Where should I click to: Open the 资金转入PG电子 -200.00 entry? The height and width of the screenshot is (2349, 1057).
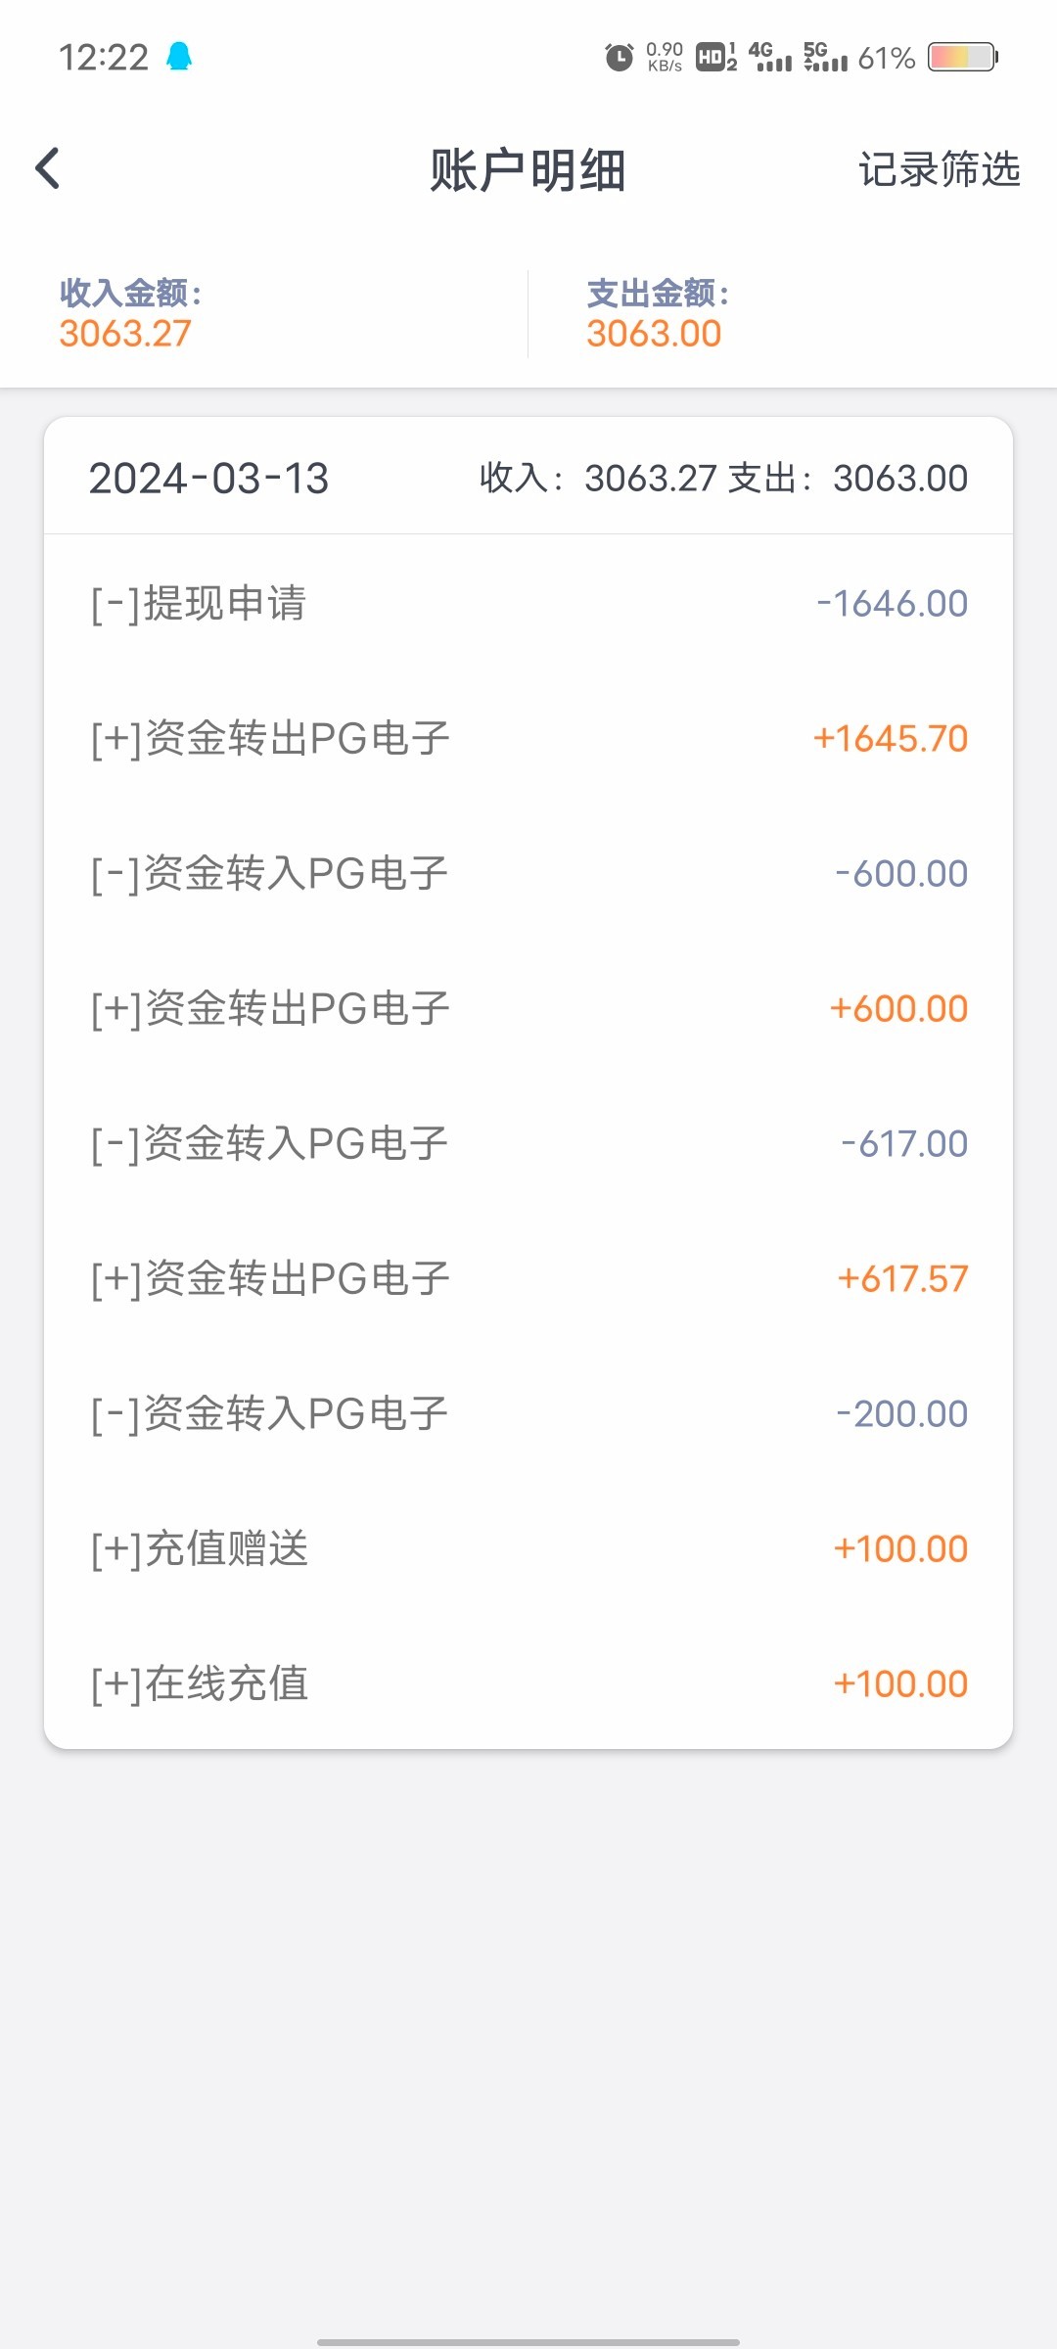pos(528,1413)
